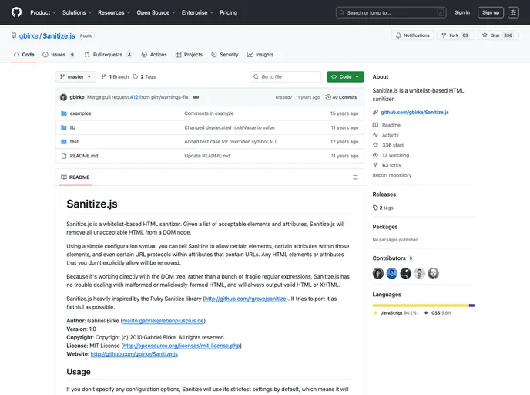Click the commit history clock icon
This screenshot has width=530, height=395.
click(x=328, y=97)
